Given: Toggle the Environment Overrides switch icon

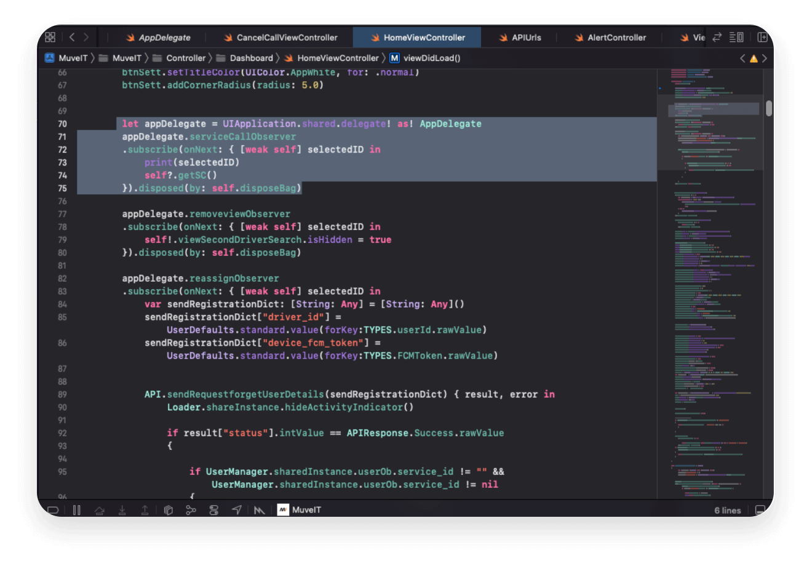Looking at the screenshot, I should point(213,510).
